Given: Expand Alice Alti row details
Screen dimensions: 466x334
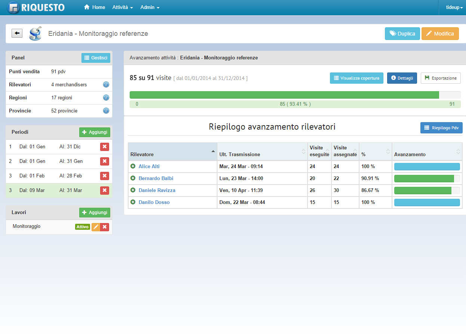Looking at the screenshot, I should click(133, 167).
